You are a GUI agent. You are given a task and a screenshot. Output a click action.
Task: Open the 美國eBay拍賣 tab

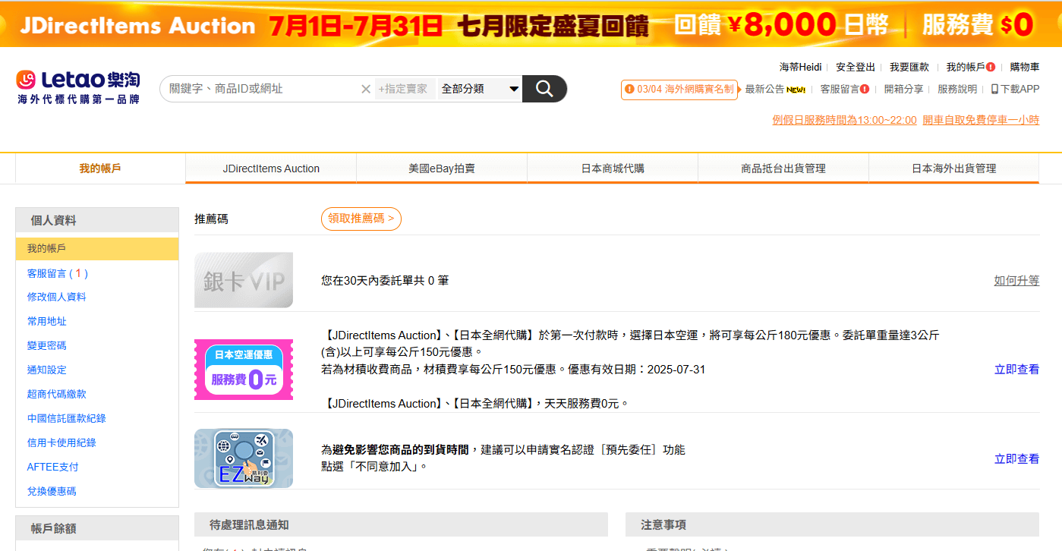coord(442,168)
